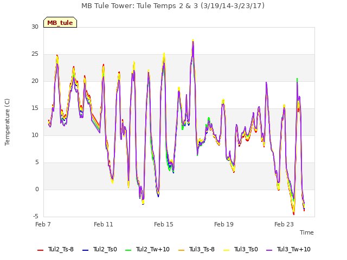Click the Feb 19 x-axis tick label
Viewport: 347px width, 260px height.
224,224
